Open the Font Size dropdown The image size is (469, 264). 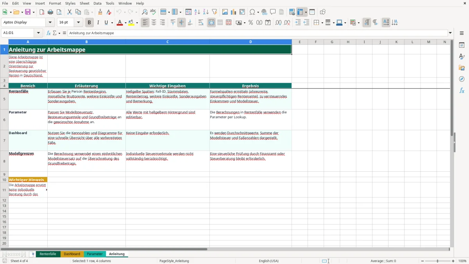pyautogui.click(x=79, y=23)
